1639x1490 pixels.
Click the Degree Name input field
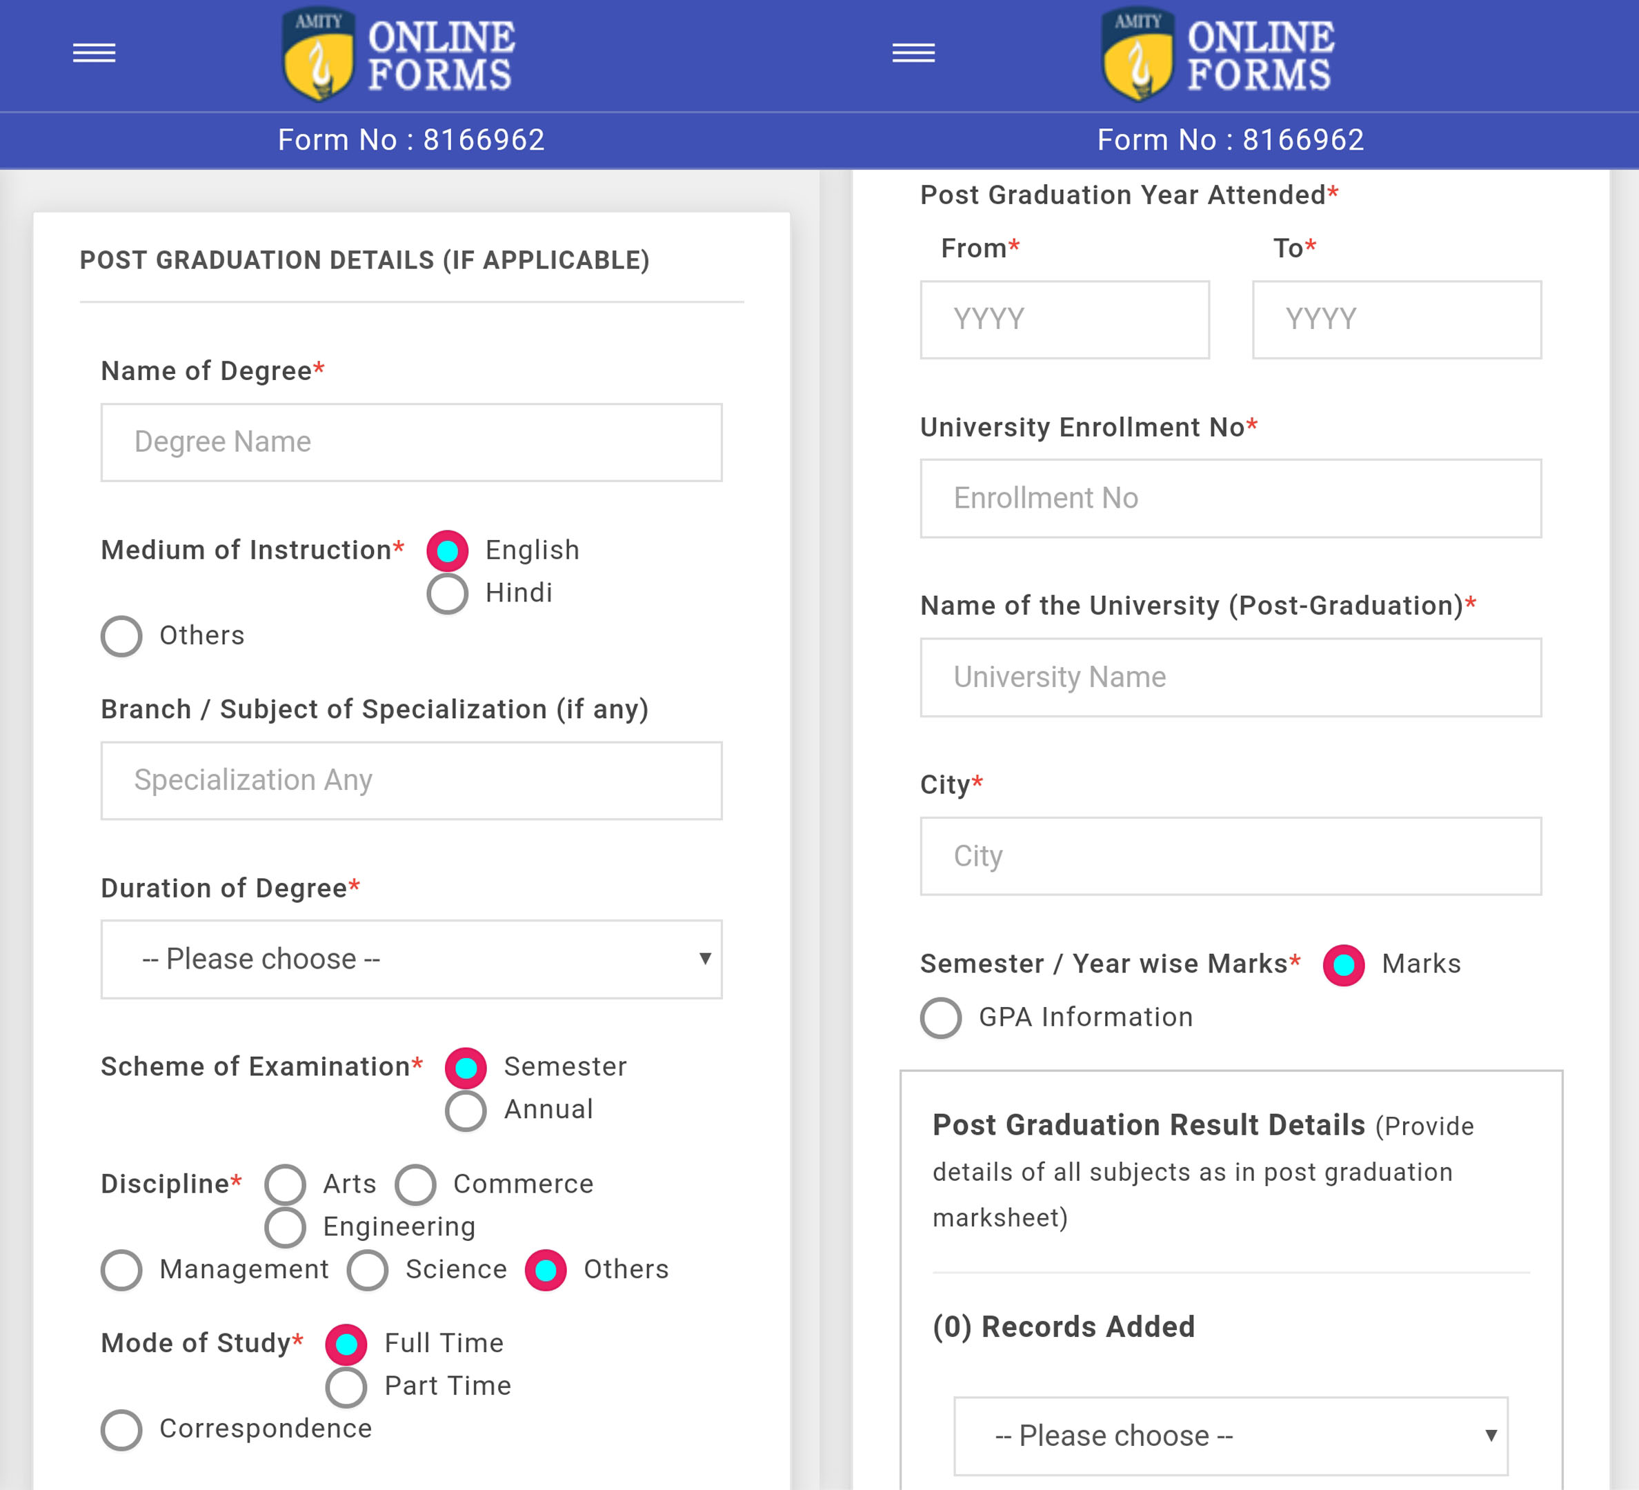[411, 442]
